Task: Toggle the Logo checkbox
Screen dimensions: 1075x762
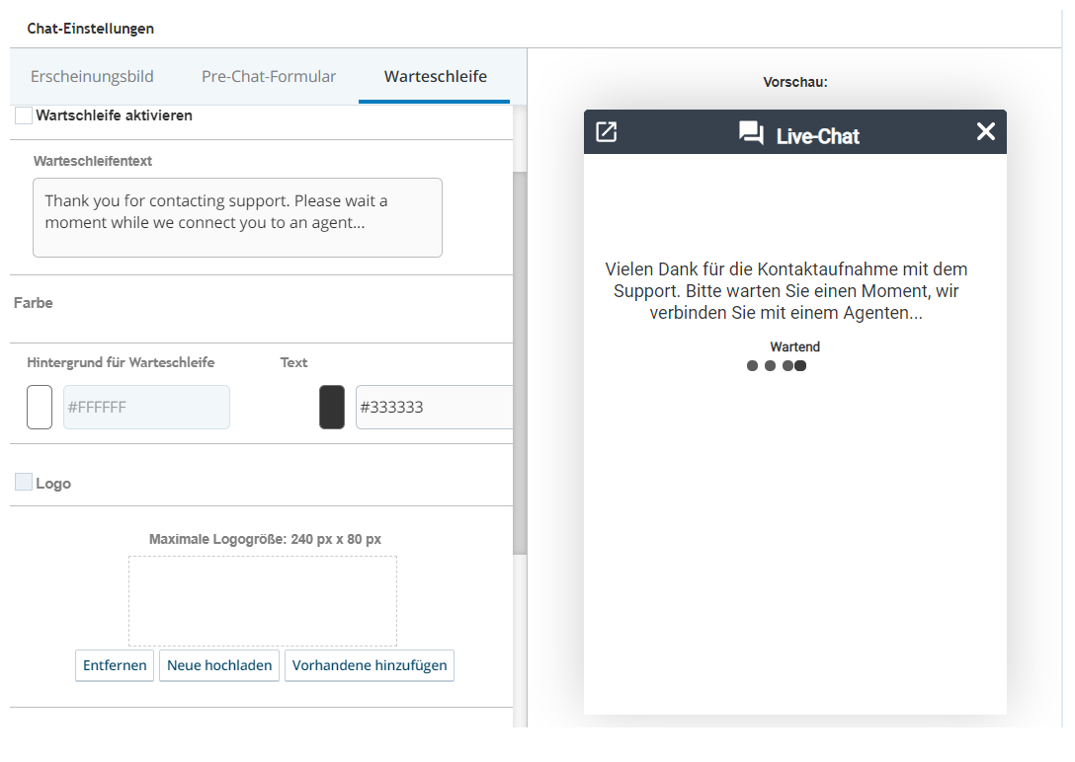Action: (24, 482)
